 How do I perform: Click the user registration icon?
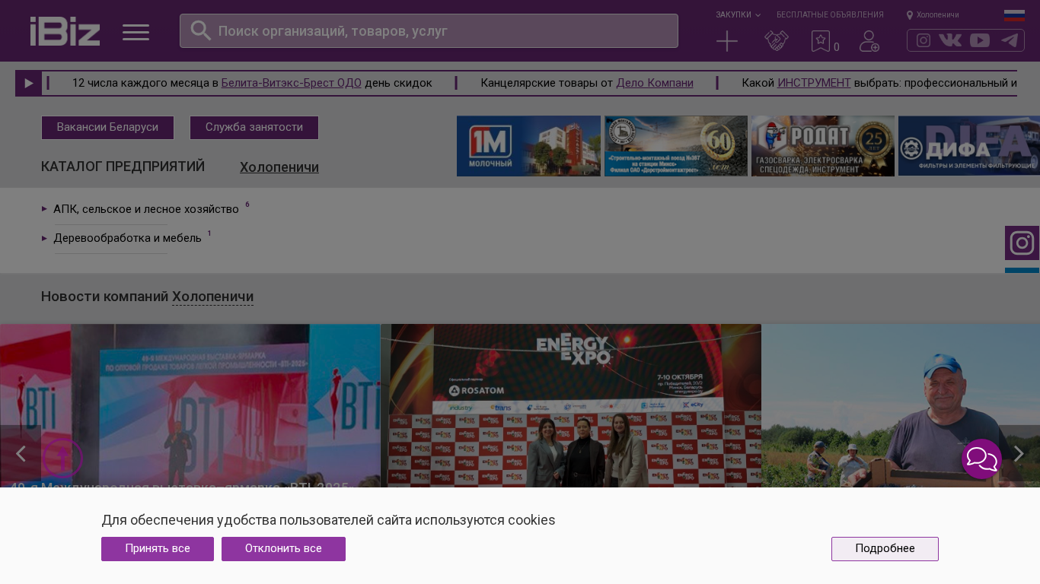coord(869,41)
